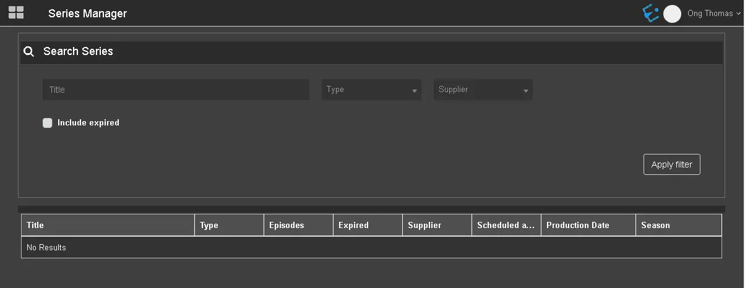Viewport: 745px width, 288px height.
Task: Open the Ong Thomas user menu
Action: coord(713,14)
